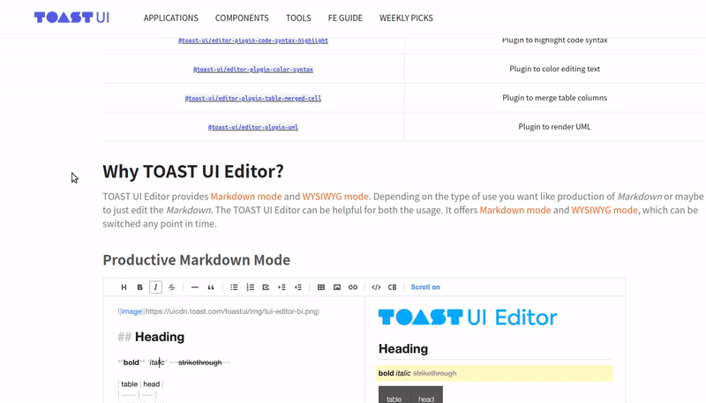Image resolution: width=706 pixels, height=403 pixels.
Task: Click 'Plugin to render UML' table cell
Action: pos(555,127)
